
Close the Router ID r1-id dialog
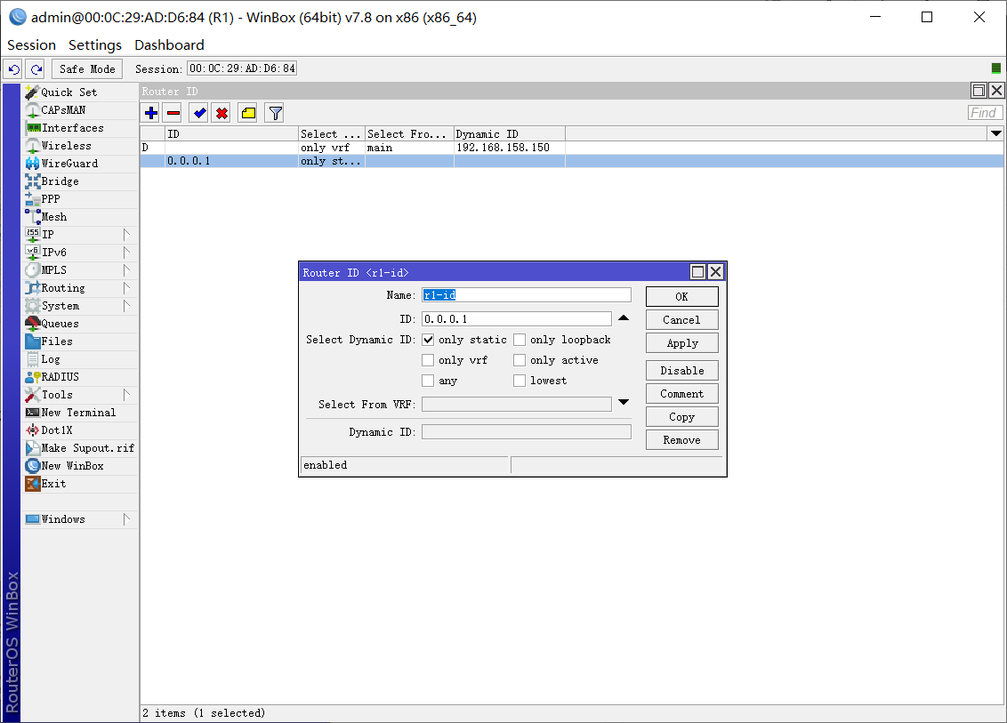pyautogui.click(x=715, y=272)
